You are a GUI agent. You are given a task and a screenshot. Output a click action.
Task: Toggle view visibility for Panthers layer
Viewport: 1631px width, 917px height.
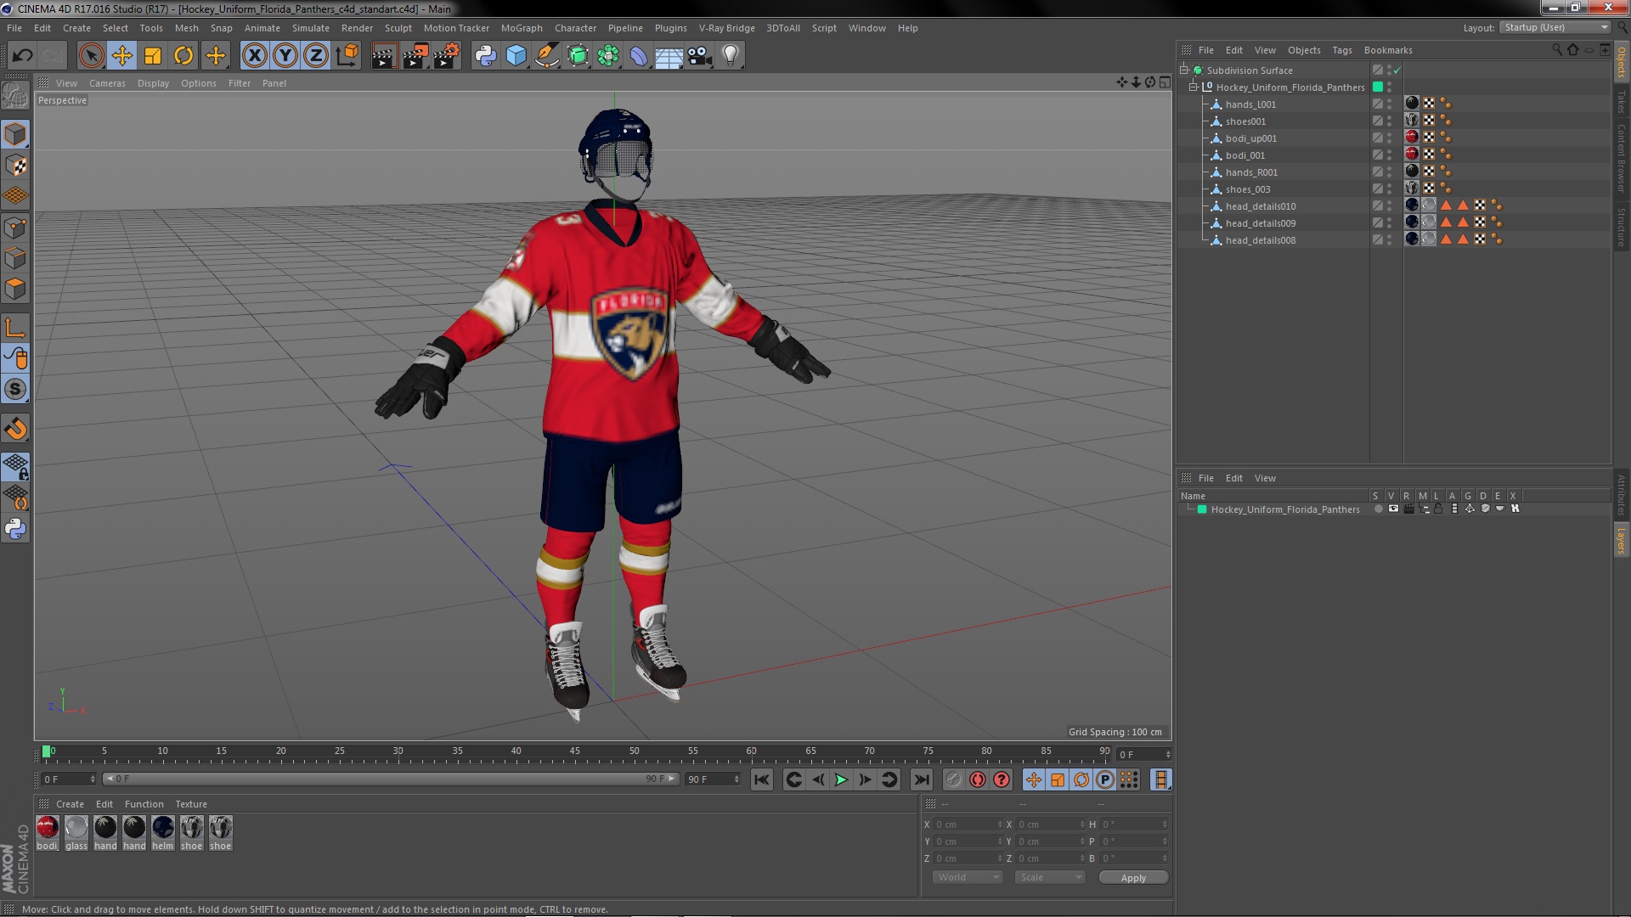[x=1393, y=509]
